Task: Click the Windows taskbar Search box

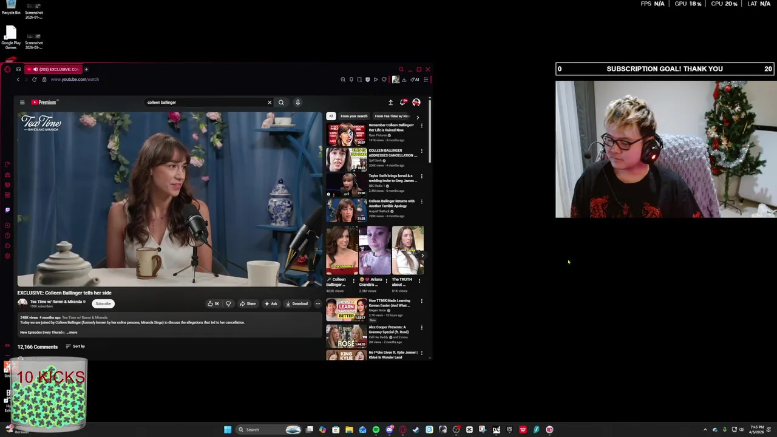Action: tap(267, 430)
